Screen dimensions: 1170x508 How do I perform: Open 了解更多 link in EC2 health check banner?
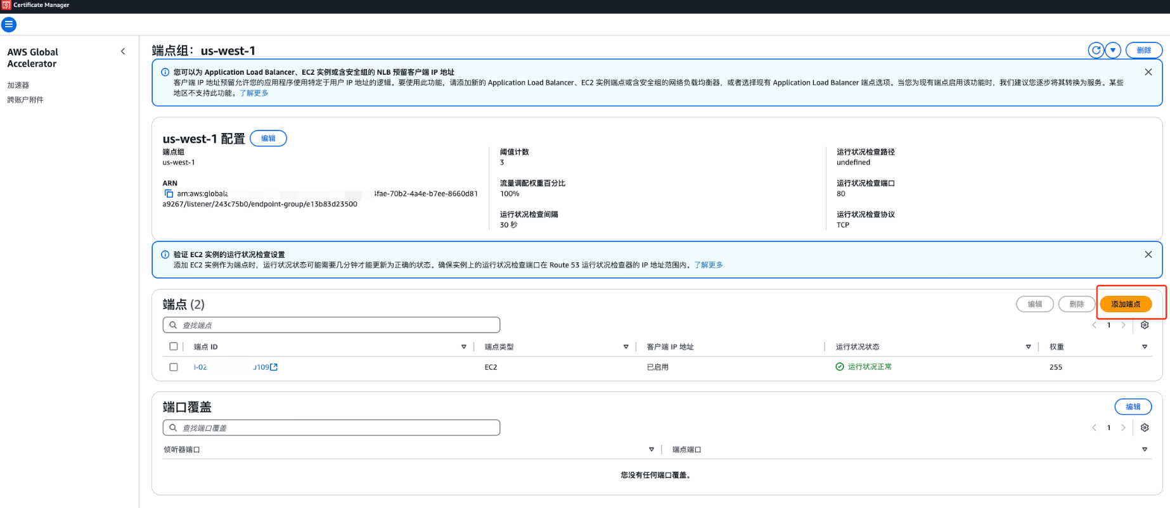709,265
